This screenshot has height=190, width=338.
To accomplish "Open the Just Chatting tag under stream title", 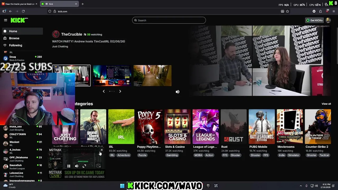I will [x=60, y=46].
